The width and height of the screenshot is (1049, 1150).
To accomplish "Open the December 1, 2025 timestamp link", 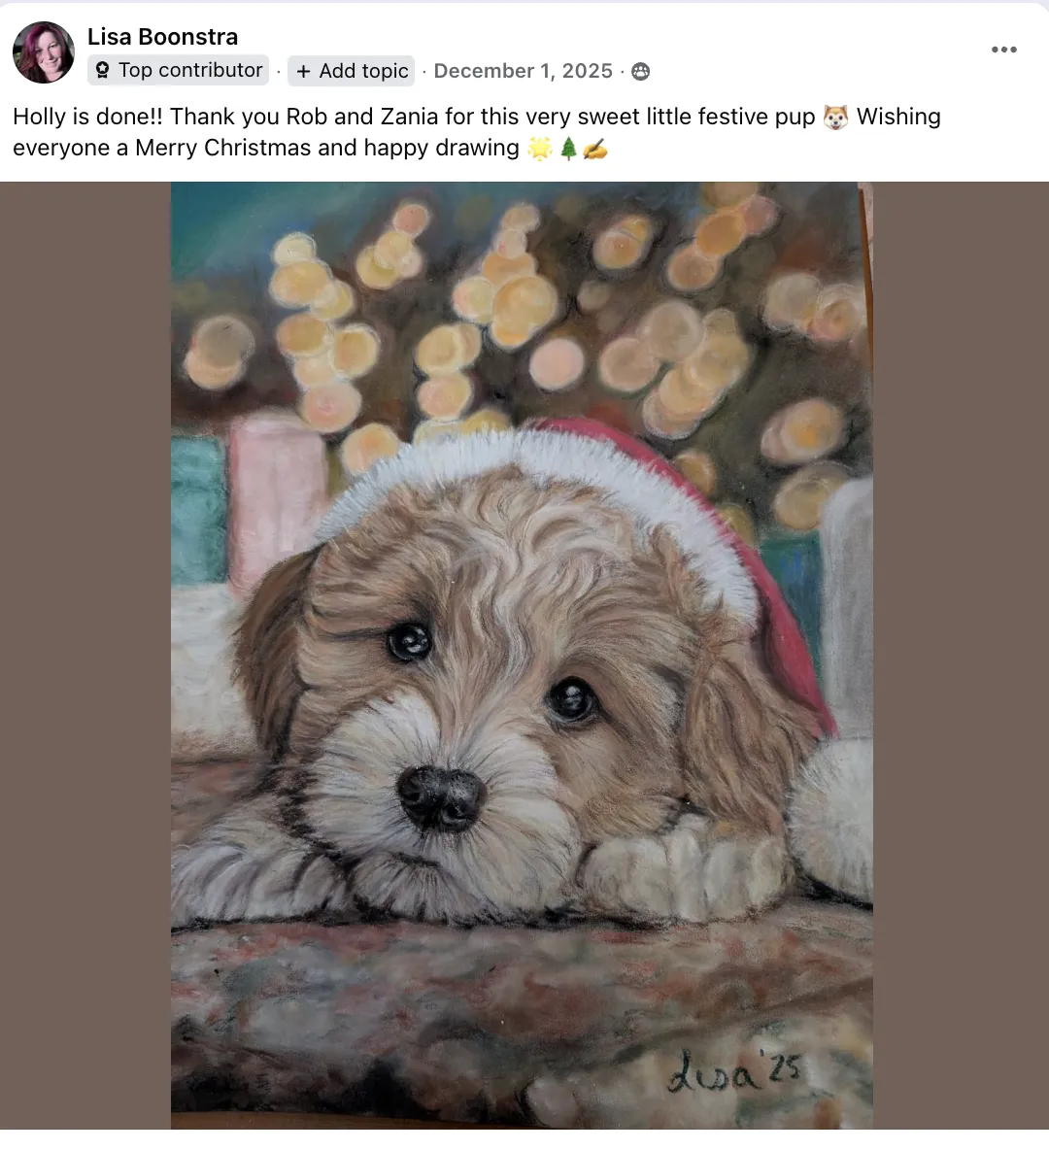I will 523,71.
